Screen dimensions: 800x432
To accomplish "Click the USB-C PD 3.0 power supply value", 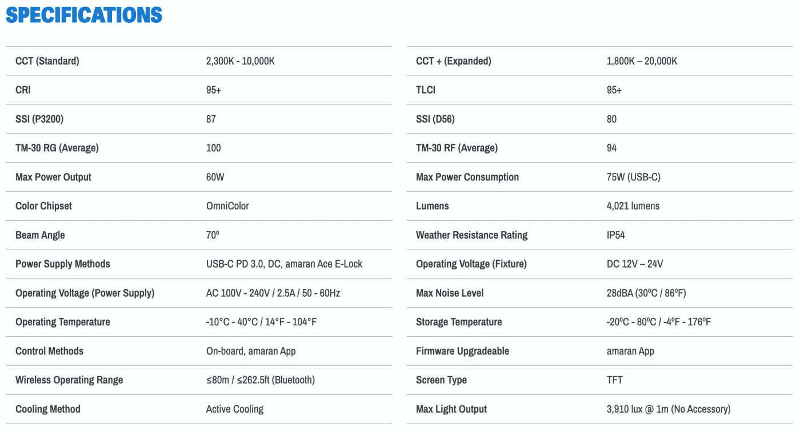I will click(284, 264).
